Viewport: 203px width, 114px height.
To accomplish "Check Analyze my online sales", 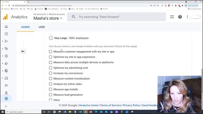I will [50, 84].
